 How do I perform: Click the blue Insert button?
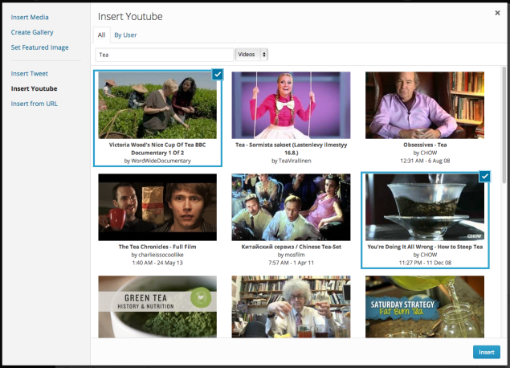tap(486, 352)
